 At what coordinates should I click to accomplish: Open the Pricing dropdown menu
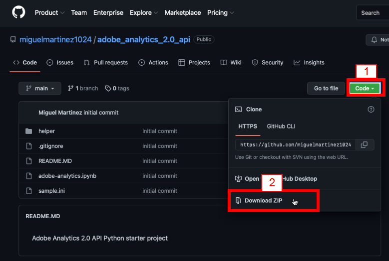pyautogui.click(x=220, y=12)
